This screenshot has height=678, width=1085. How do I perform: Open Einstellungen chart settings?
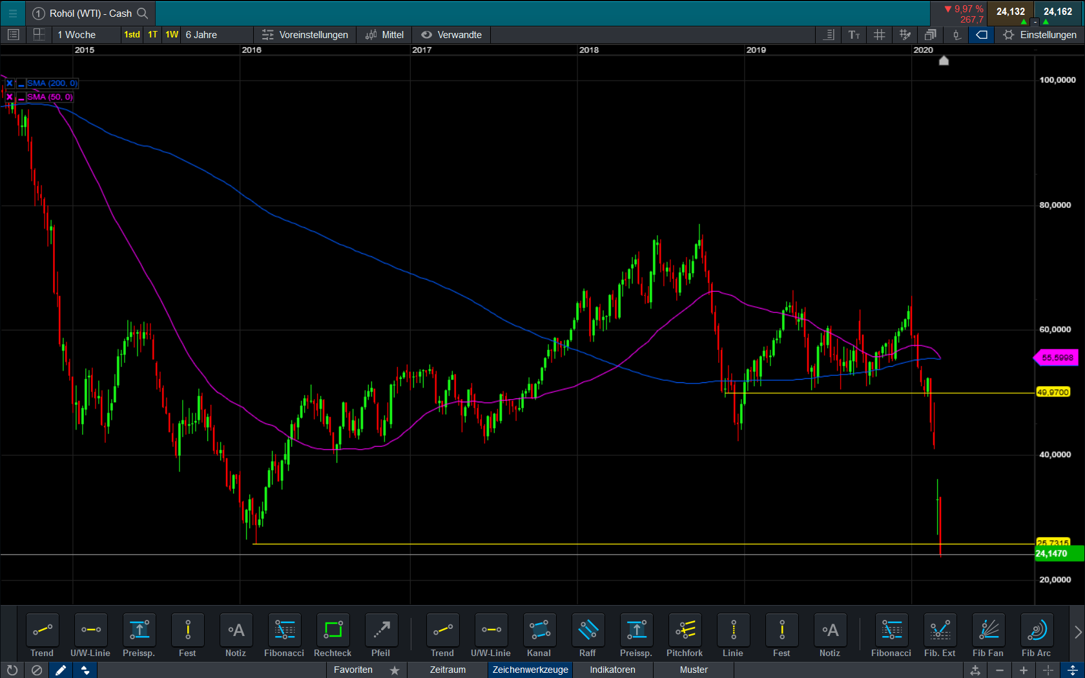coord(1040,35)
